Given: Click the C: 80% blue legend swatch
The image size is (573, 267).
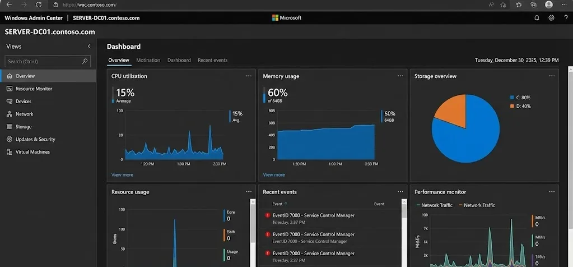Looking at the screenshot, I should click(512, 97).
